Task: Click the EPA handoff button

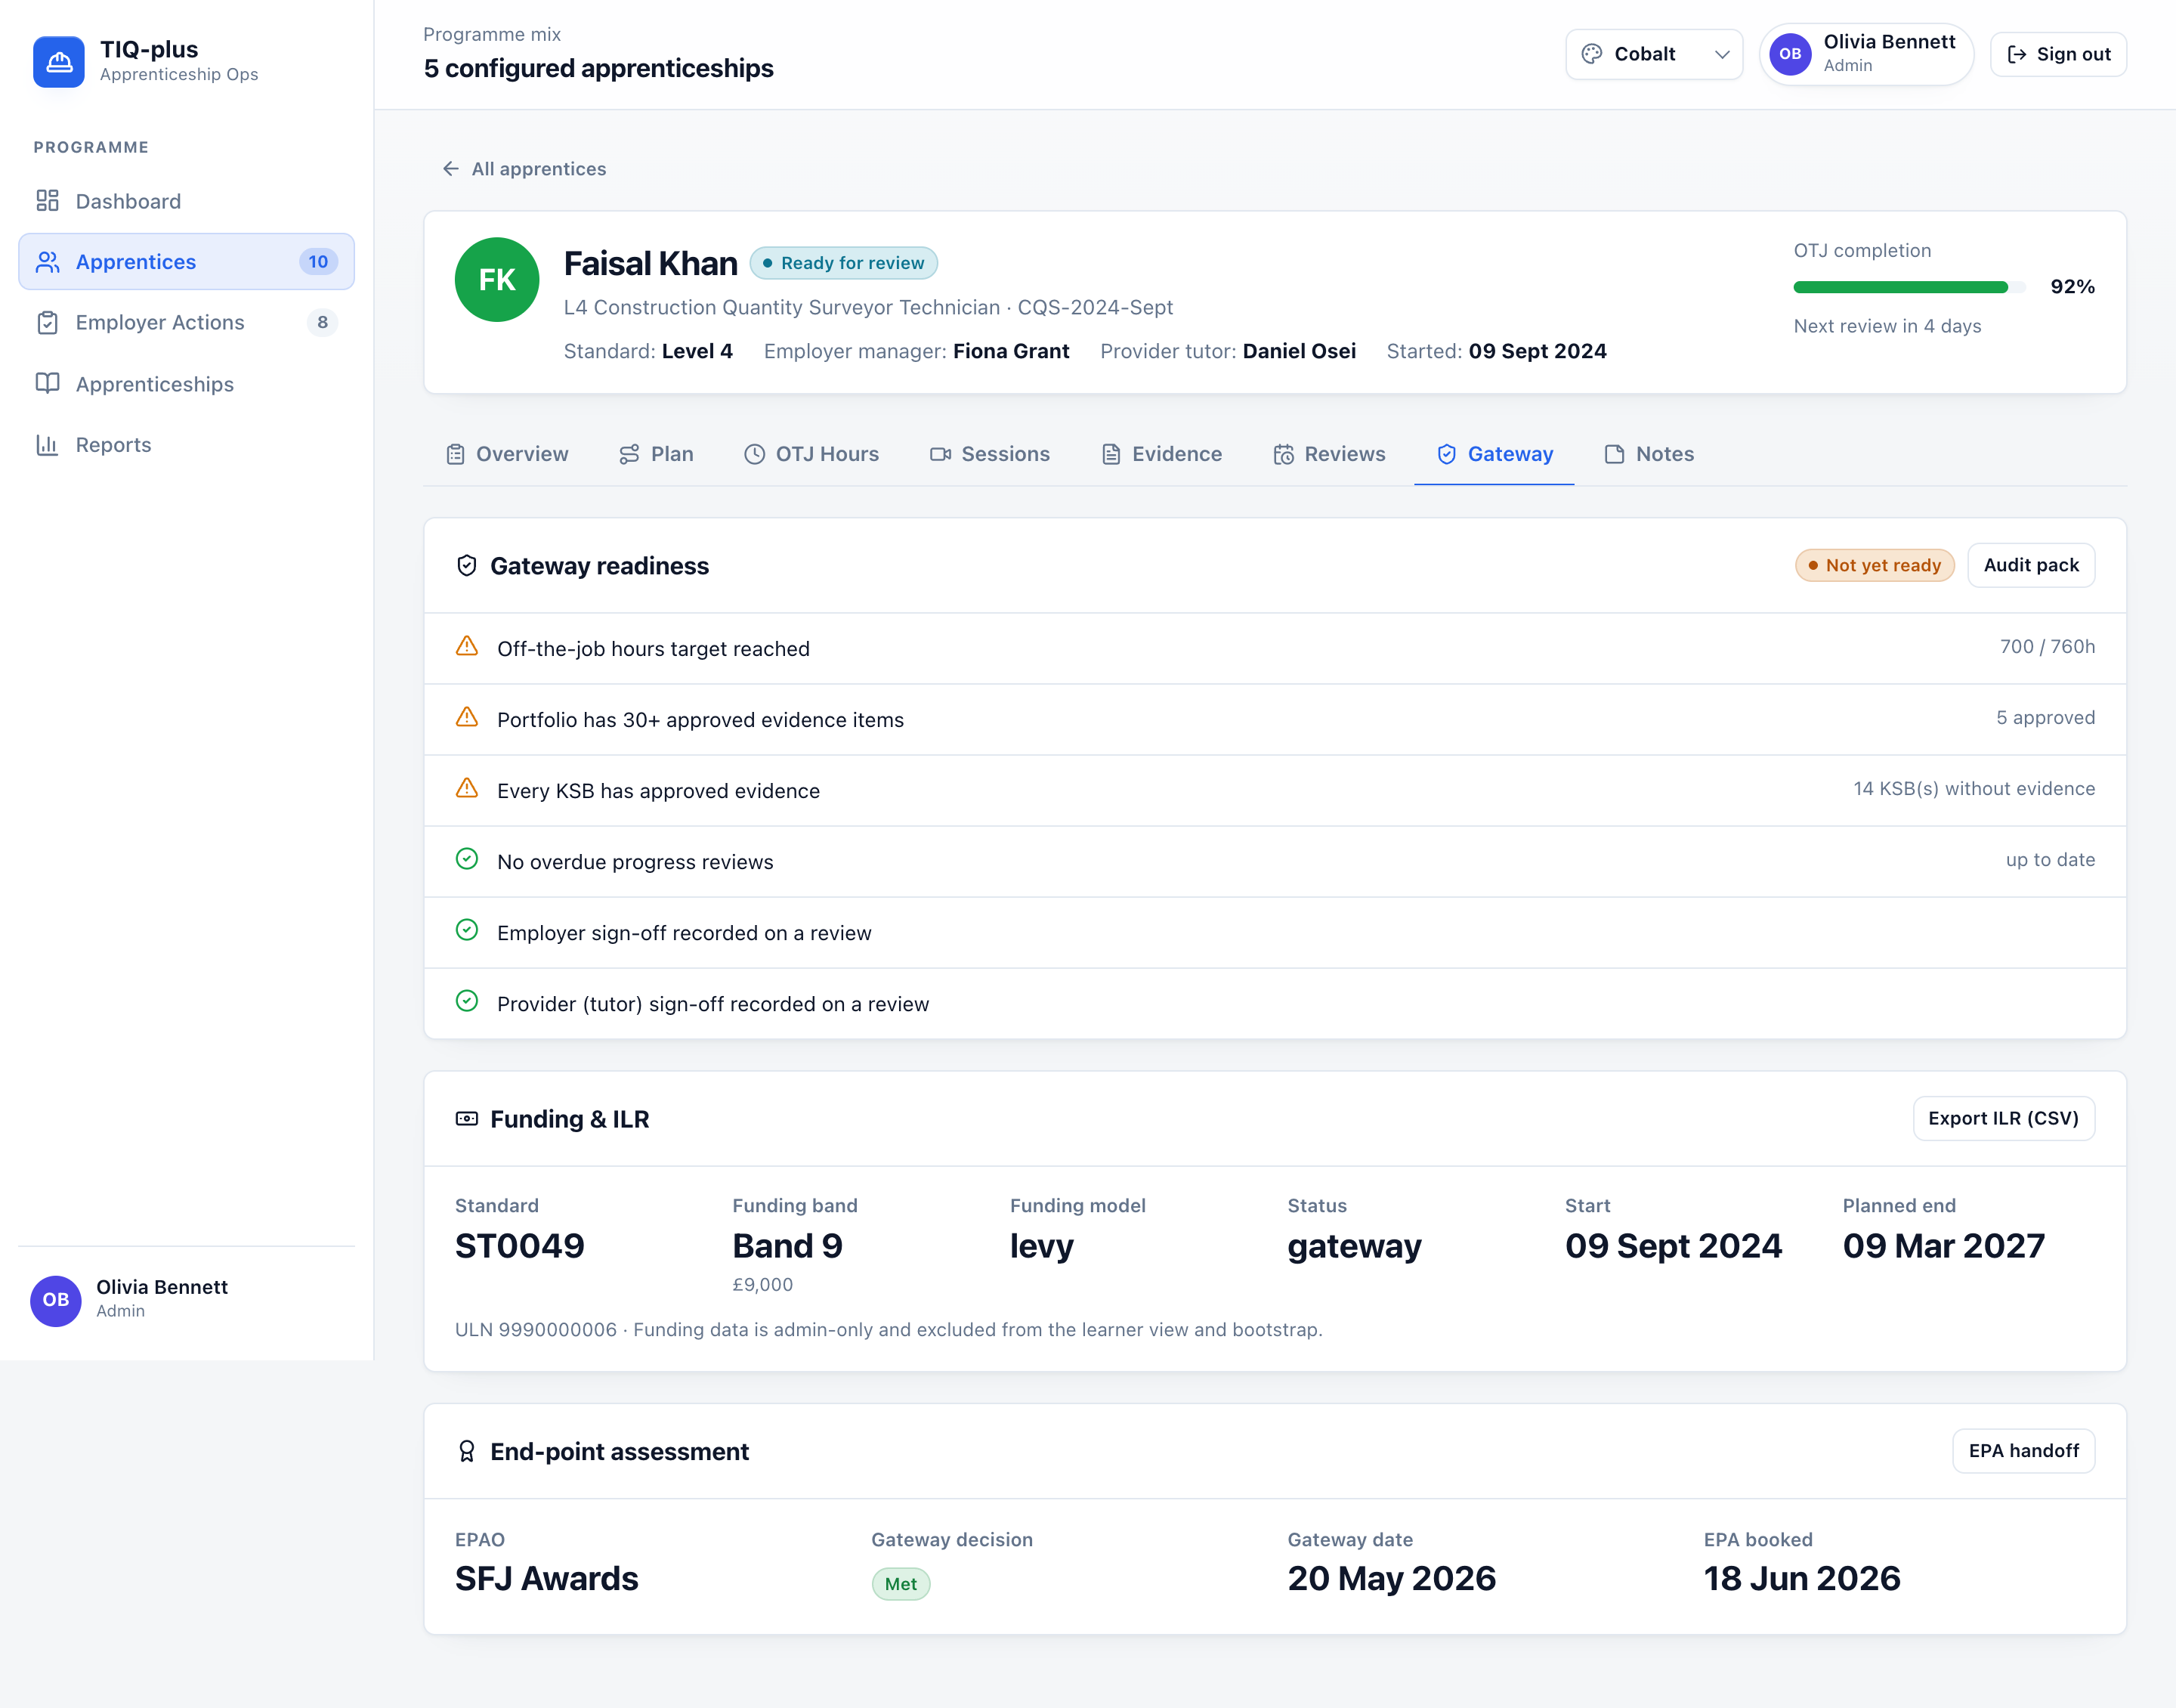Action: point(2023,1451)
